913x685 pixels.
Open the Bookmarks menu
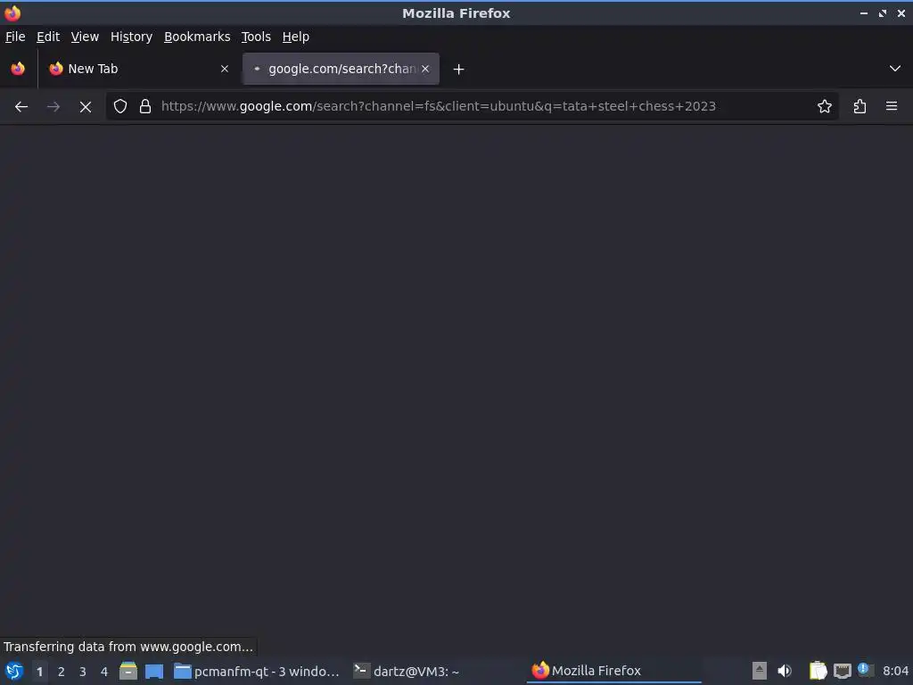(x=197, y=37)
